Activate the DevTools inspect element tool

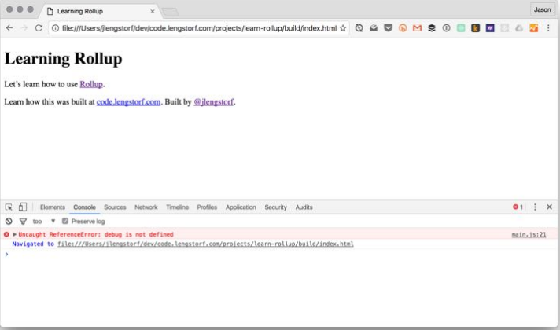[9, 207]
